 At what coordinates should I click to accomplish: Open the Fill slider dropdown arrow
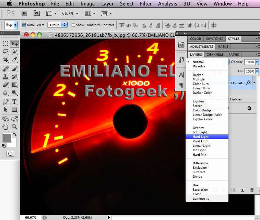(257, 71)
